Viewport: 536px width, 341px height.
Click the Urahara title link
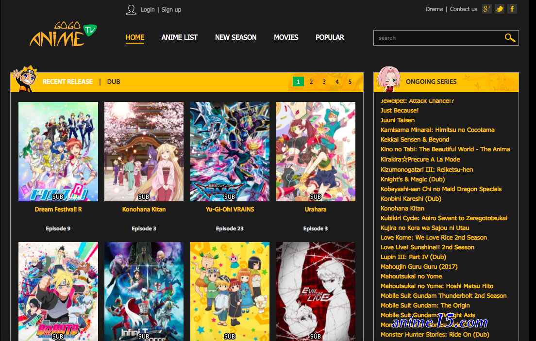pos(316,209)
